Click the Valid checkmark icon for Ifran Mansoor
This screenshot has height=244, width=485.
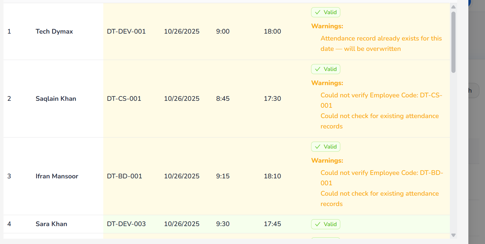pos(318,147)
